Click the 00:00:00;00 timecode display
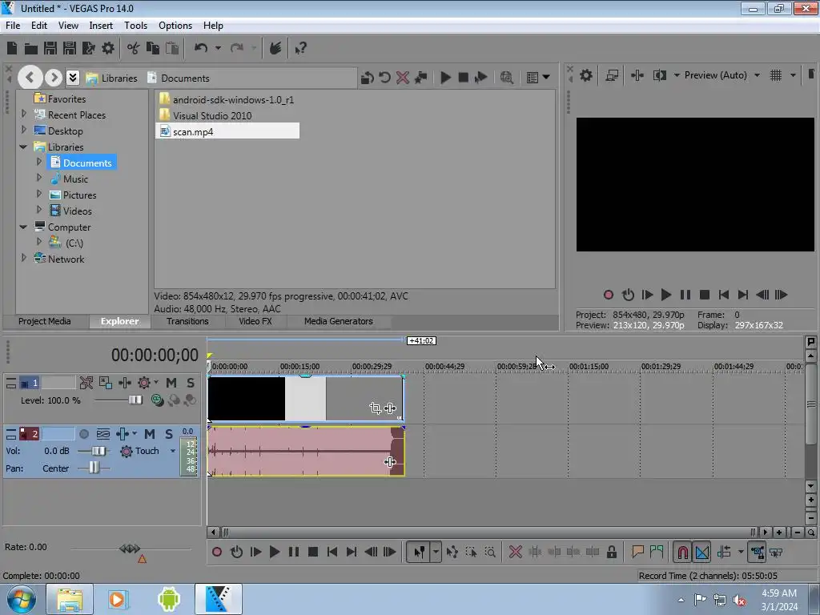The image size is (820, 615). [x=155, y=355]
